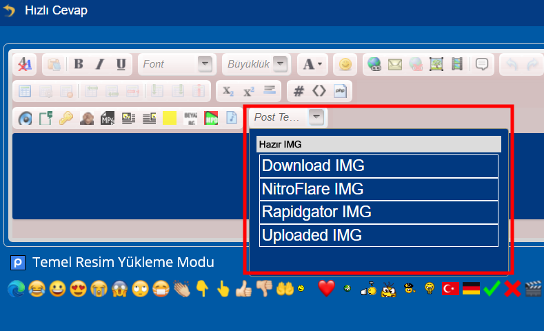
Task: Click the blue speaker icon
Action: (25, 119)
